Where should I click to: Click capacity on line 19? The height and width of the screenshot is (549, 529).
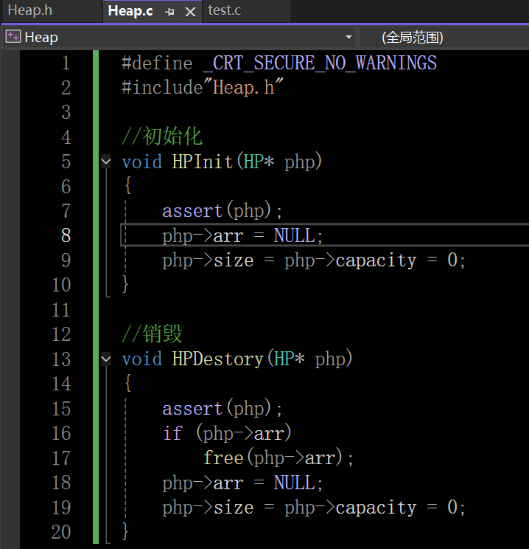click(376, 508)
